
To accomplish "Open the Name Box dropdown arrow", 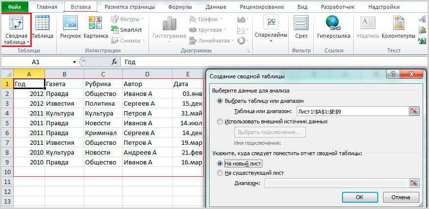I will [74, 62].
